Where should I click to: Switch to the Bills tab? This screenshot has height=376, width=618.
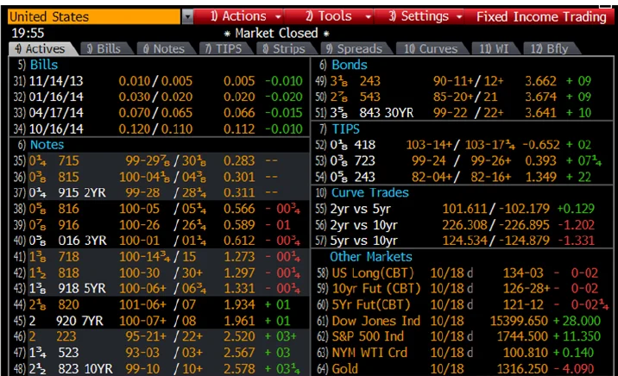[103, 49]
